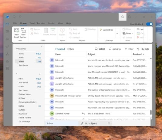Select the Inbox tab at bottom
The width and height of the screenshot is (162, 140).
coord(62,123)
